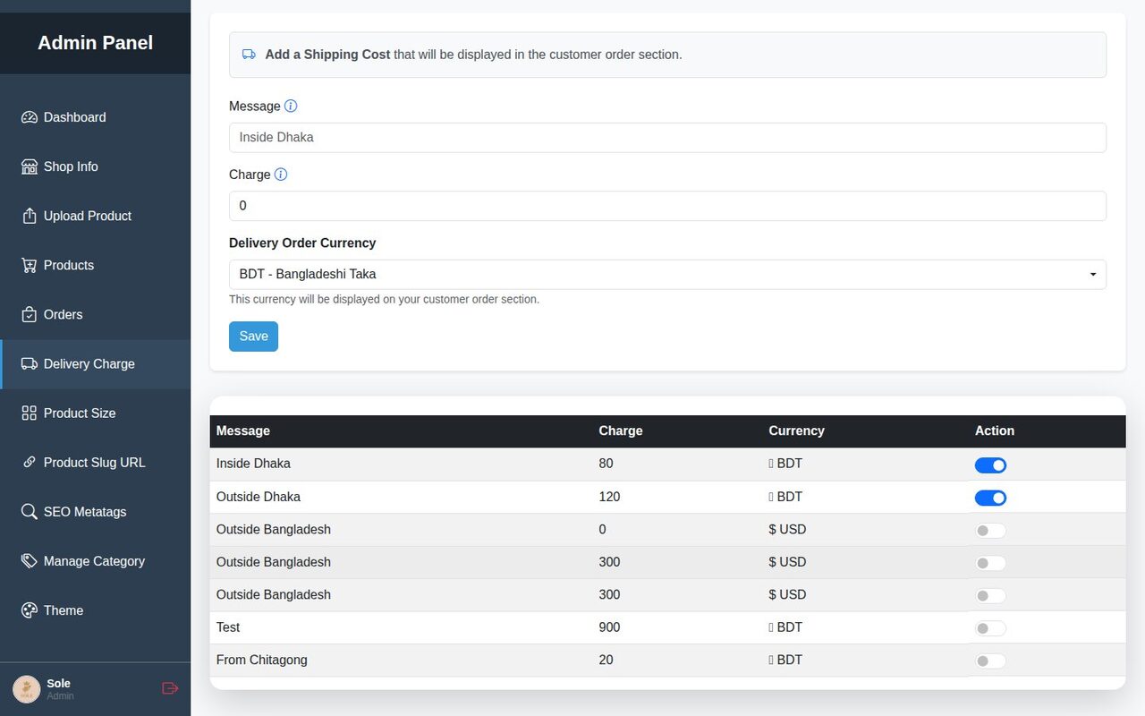Go to the Shop Info page
This screenshot has width=1145, height=716.
95,166
